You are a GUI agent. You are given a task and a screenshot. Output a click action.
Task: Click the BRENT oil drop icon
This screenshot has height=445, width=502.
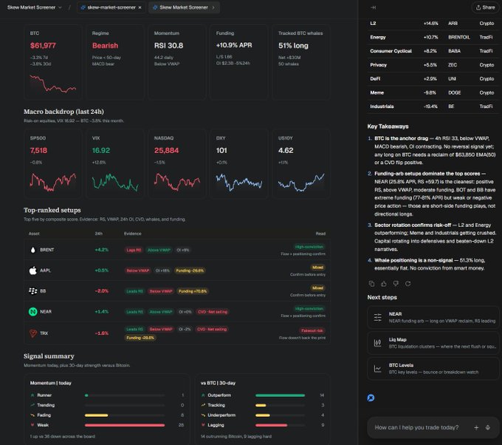pos(32,250)
